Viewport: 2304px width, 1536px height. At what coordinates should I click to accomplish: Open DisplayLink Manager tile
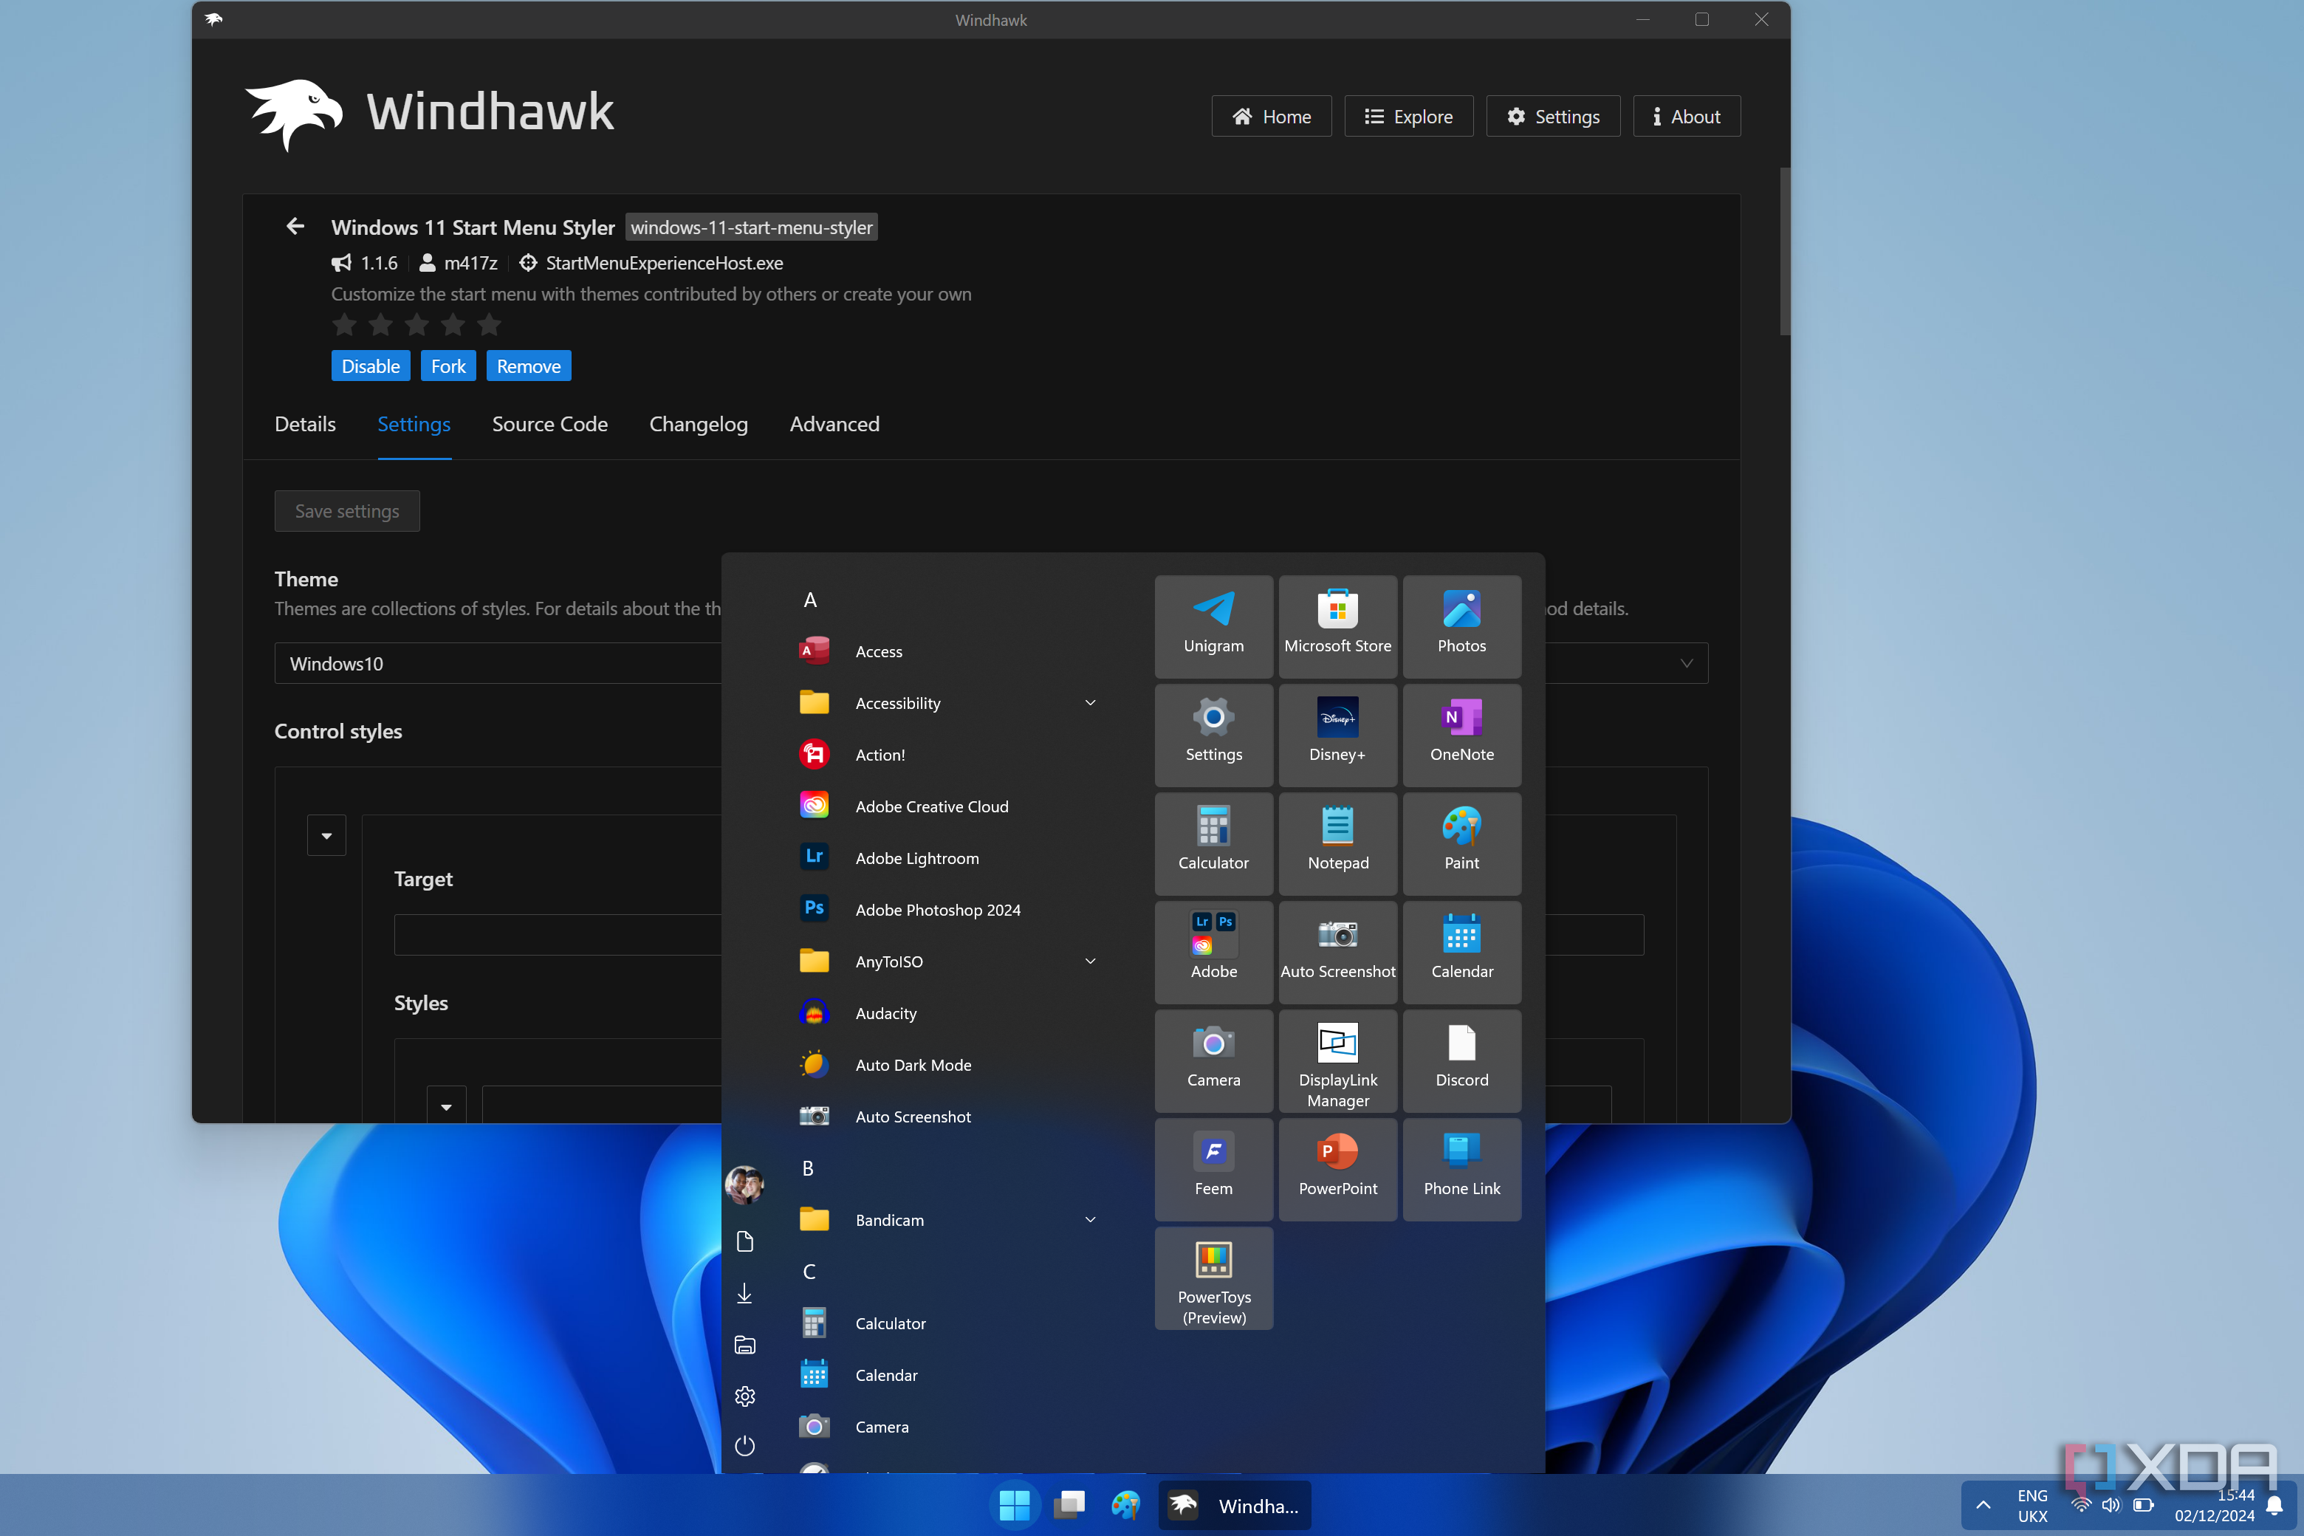1337,1061
